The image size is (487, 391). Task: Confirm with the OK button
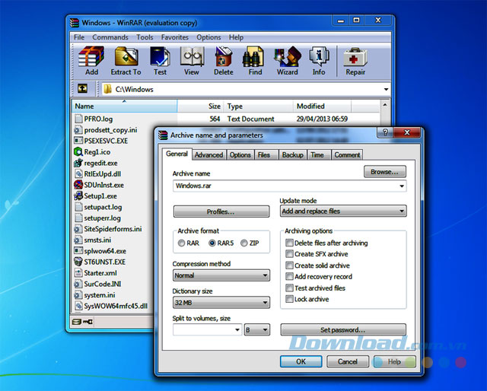coord(301,361)
